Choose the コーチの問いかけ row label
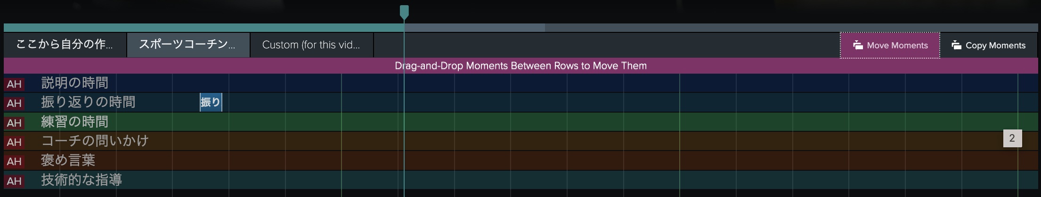This screenshot has width=1041, height=197. 95,141
